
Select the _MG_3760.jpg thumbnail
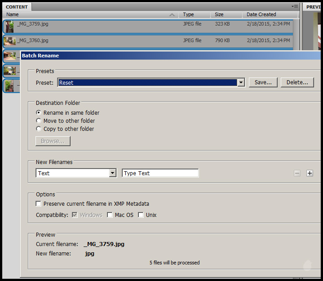coord(9,41)
